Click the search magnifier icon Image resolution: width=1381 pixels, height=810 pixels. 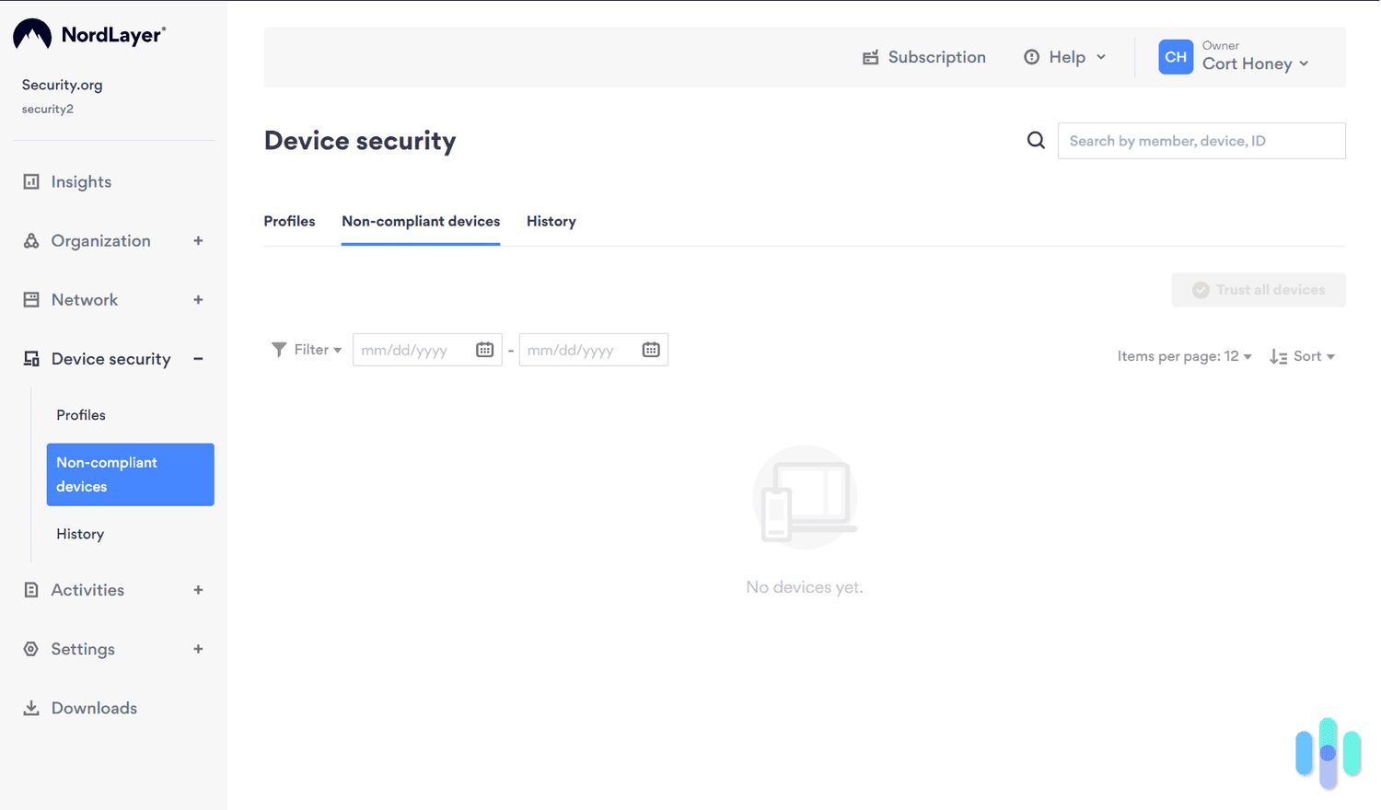pyautogui.click(x=1036, y=141)
